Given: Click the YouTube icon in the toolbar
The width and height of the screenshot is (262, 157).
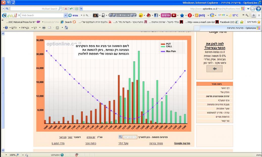Looking at the screenshot, I should pyautogui.click(x=174, y=15).
